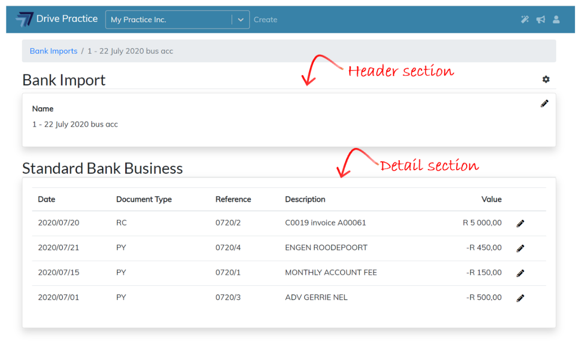Click the Date column header

point(47,199)
